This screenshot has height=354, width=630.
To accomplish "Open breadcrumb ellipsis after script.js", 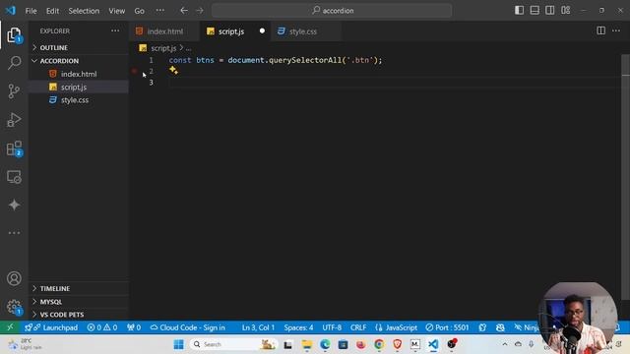I will 188,48.
